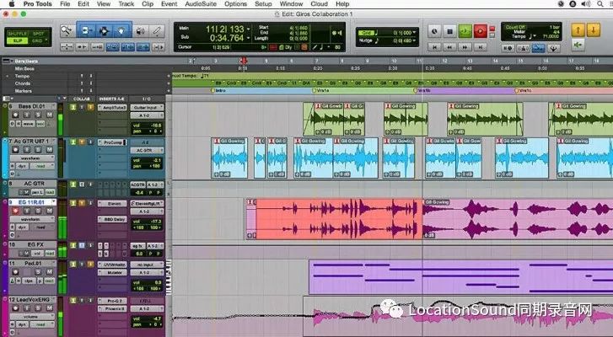
Task: Open the File menu
Action: 65,4
